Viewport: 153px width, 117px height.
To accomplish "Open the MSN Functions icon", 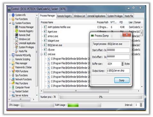I will [x=13, y=71].
